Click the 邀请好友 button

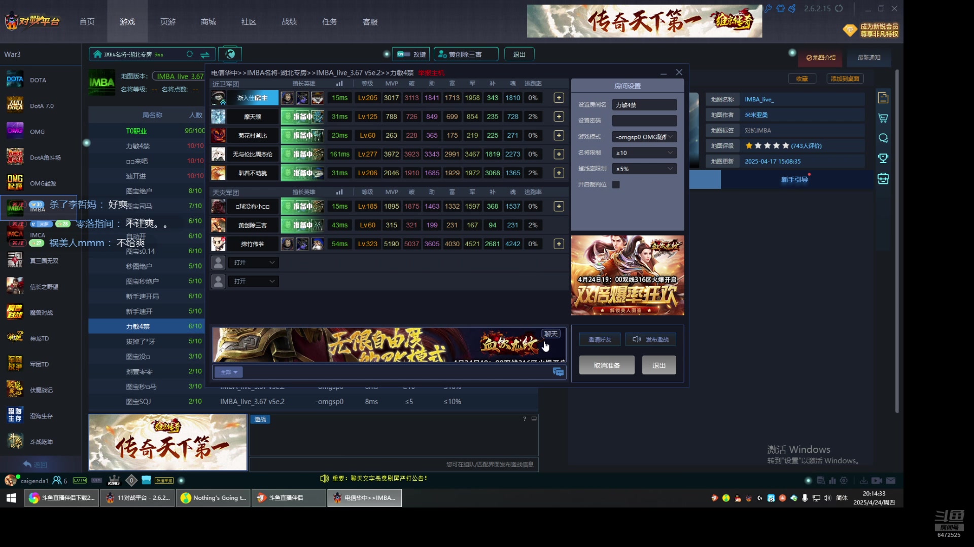click(x=600, y=339)
